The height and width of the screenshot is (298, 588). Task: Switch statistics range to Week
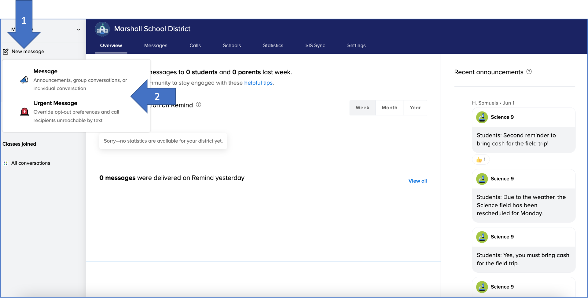pyautogui.click(x=362, y=108)
